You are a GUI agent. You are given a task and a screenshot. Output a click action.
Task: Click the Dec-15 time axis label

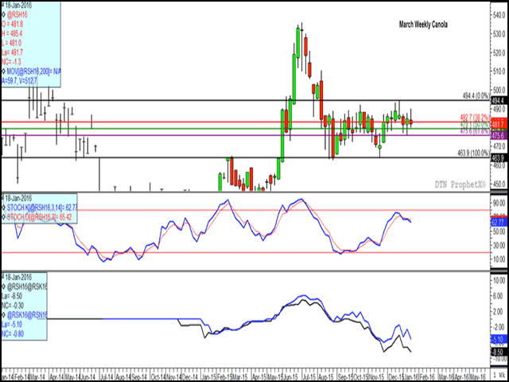(395, 379)
